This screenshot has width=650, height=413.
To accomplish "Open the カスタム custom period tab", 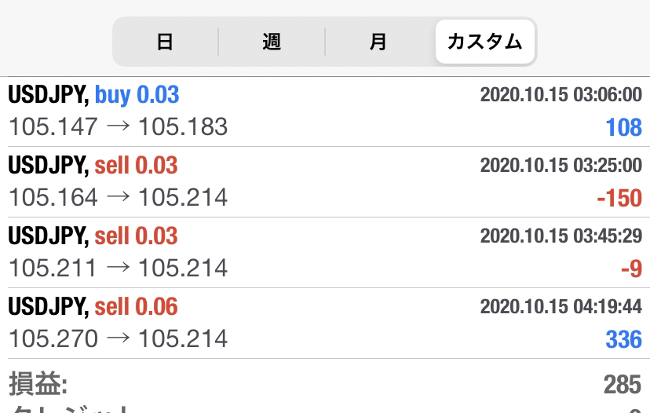I will tap(484, 42).
